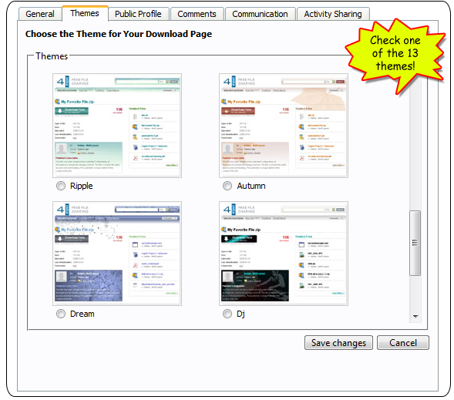454x400 pixels.
Task: Click the Dream theme preview thumbnail
Action: click(117, 254)
